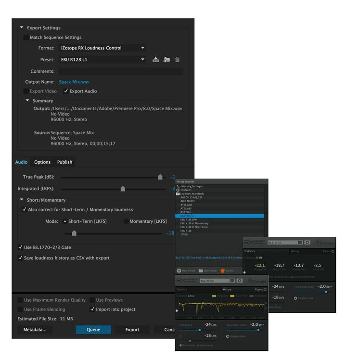Open BS1770-2,3 preset field in History plugin
The width and height of the screenshot is (346, 361).
pyautogui.click(x=214, y=281)
